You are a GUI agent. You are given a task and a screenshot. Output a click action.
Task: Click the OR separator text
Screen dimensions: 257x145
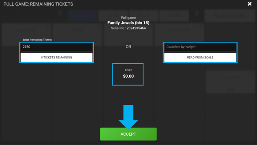click(128, 47)
